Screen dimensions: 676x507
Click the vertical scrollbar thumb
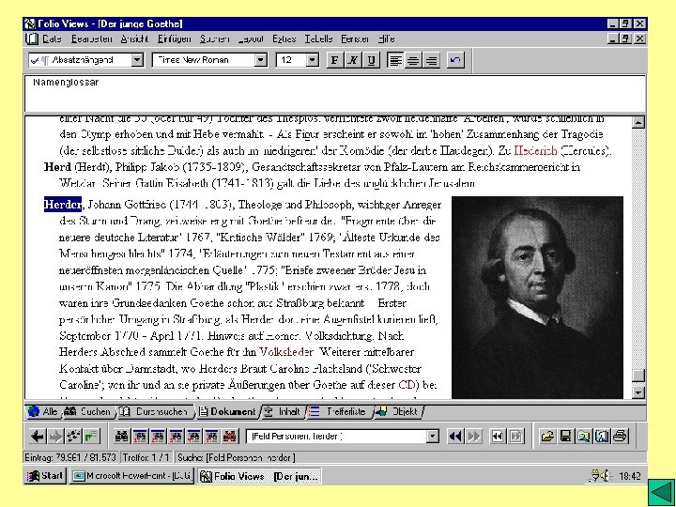click(638, 375)
